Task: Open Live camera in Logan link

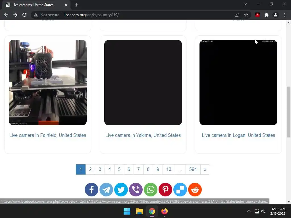Action: (x=238, y=135)
